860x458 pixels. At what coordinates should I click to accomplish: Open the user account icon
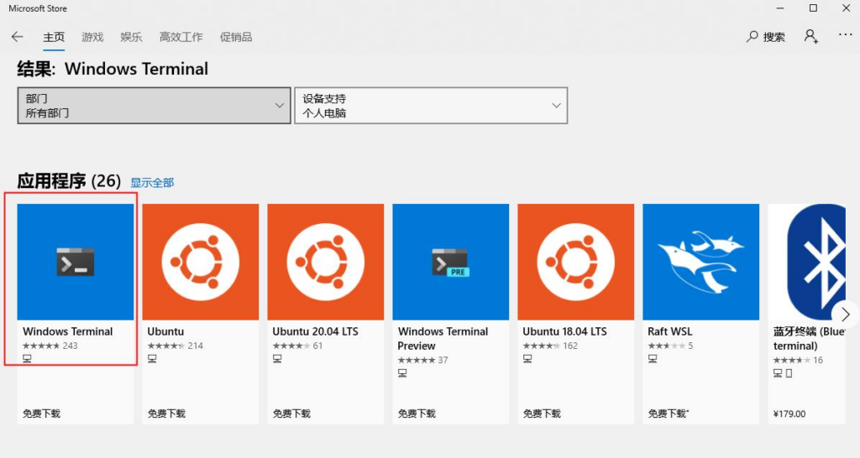[x=810, y=37]
